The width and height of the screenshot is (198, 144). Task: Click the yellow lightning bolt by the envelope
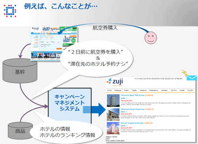[185, 73]
